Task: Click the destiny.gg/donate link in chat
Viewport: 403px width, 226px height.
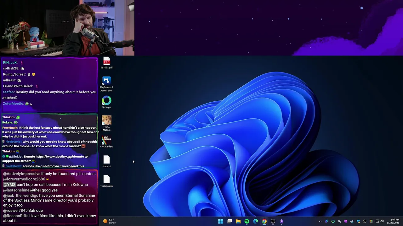Action: tap(61, 156)
